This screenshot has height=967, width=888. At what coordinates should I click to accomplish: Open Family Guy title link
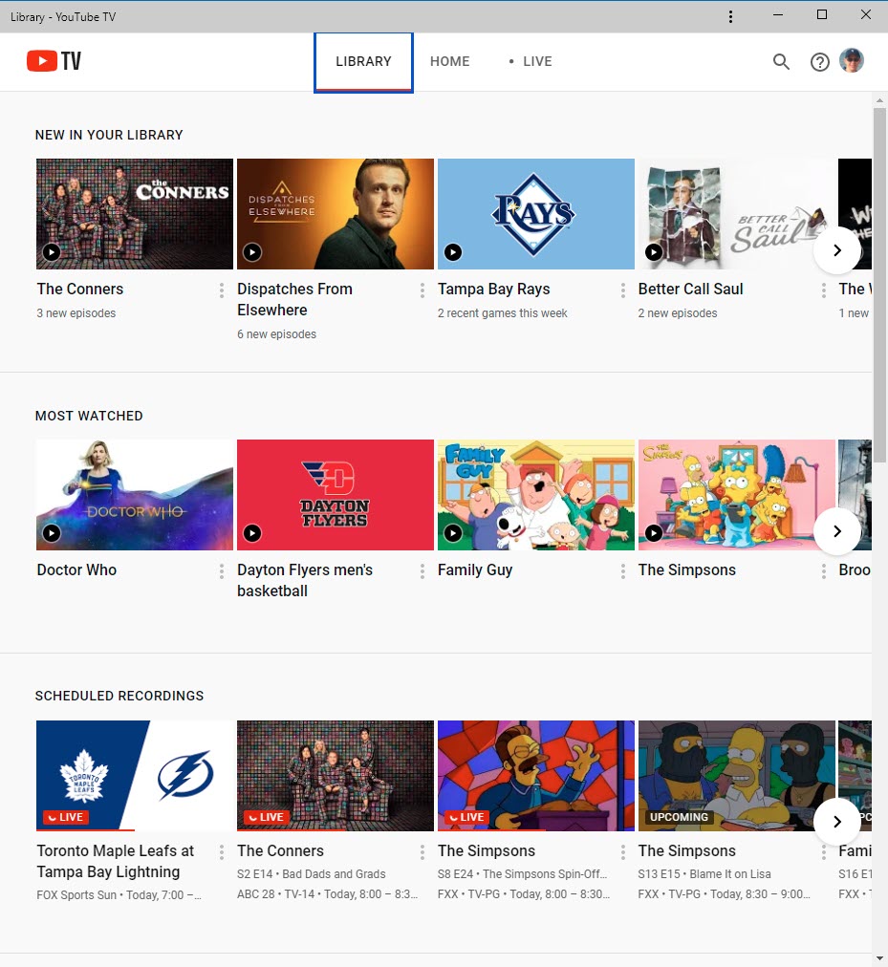click(475, 569)
